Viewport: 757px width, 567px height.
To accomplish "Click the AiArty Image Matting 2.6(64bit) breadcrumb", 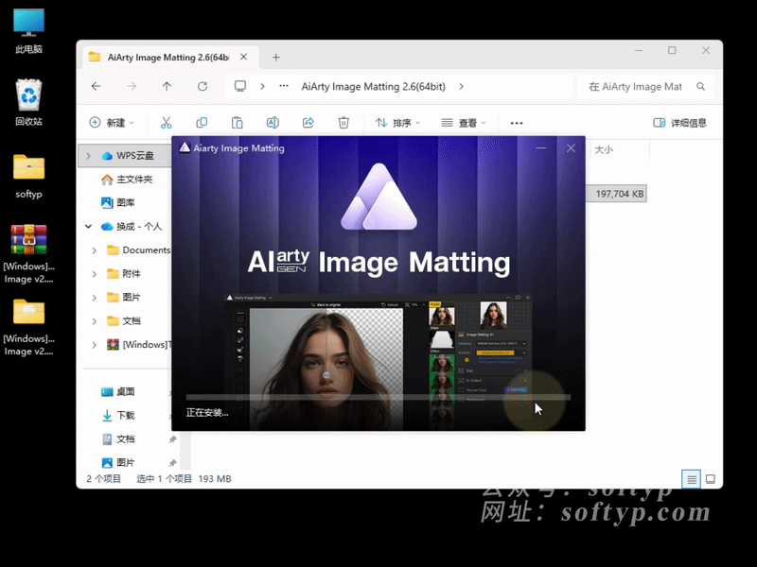I will pos(373,87).
